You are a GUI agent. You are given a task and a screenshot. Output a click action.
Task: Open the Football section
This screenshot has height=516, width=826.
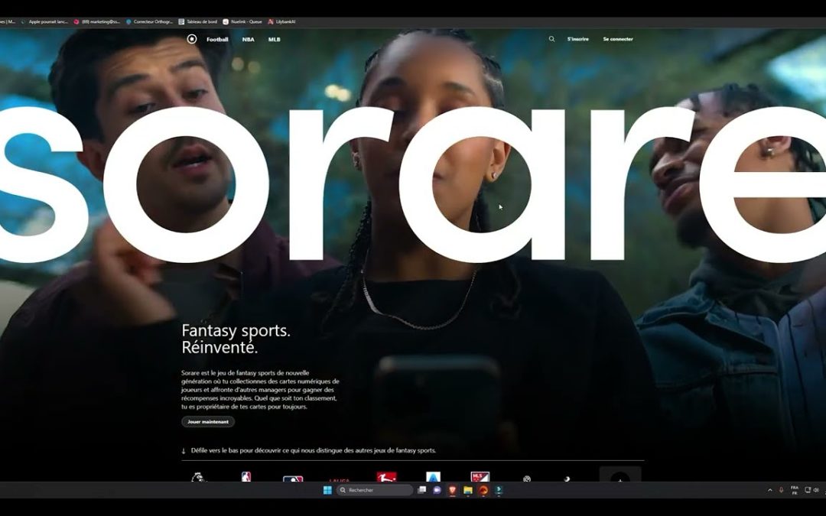217,40
